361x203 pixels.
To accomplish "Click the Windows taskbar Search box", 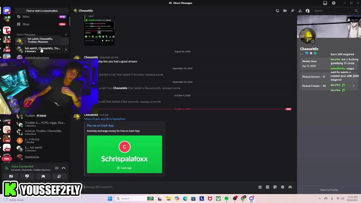I will click(x=135, y=198).
